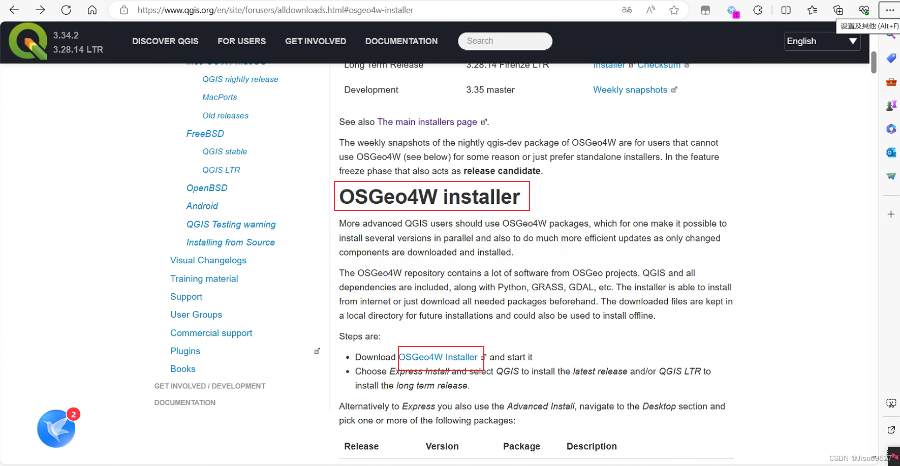Download via the OSGeo4W Installer link
The width and height of the screenshot is (900, 466).
[438, 357]
